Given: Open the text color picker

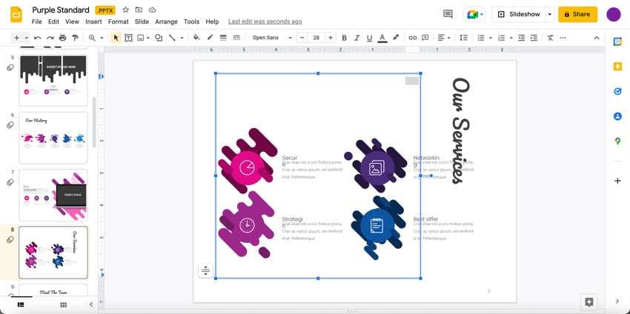Looking at the screenshot, I should [x=382, y=38].
